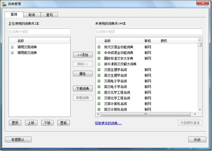Viewport: 212px width, 151px height.
Task: Click the 词典管理 title bar app icon
Action: click(4, 4)
